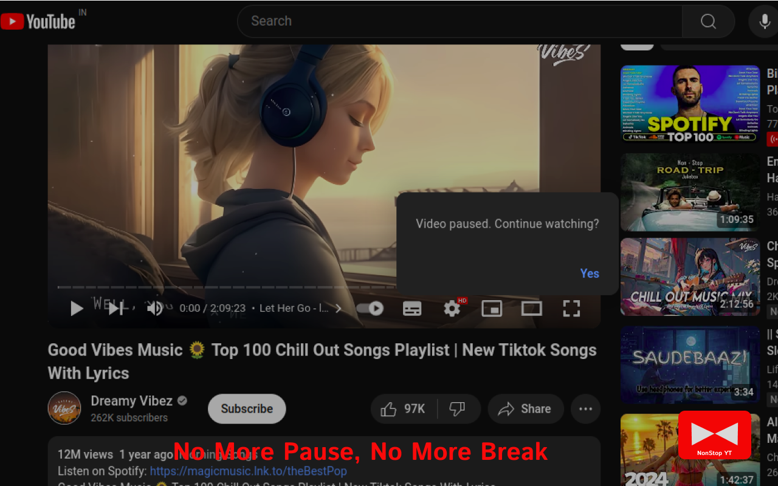Screen dimensions: 778x486
Task: Play the paused video
Action: (x=77, y=309)
